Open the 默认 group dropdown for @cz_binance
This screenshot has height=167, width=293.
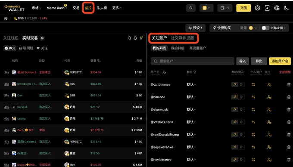(x=191, y=84)
